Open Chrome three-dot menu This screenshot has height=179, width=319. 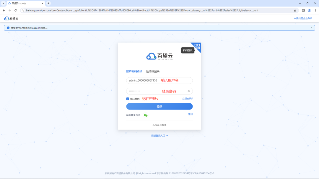(315, 10)
